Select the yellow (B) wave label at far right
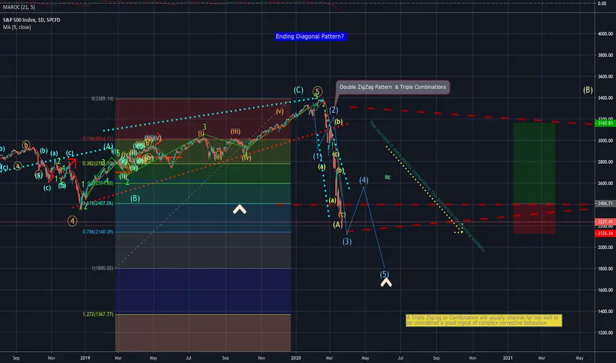This screenshot has width=616, height=363. coord(588,90)
